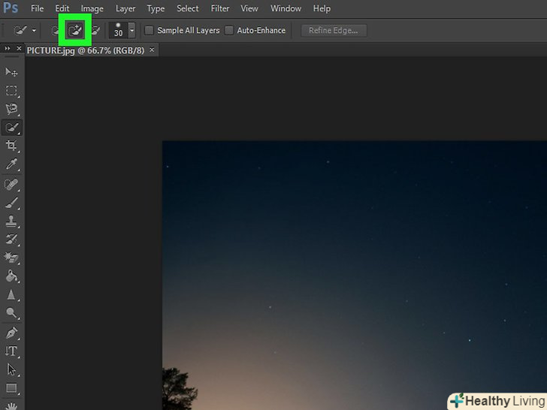The height and width of the screenshot is (410, 547).
Task: Select the Vertical Type tool
Action: [11, 351]
